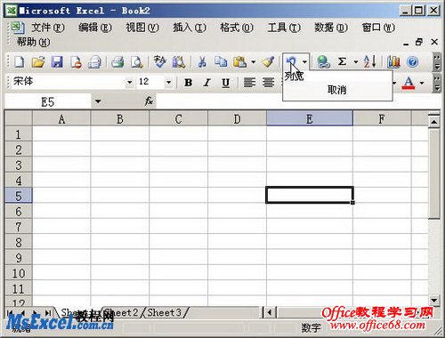Select row 5 header

tap(19, 196)
